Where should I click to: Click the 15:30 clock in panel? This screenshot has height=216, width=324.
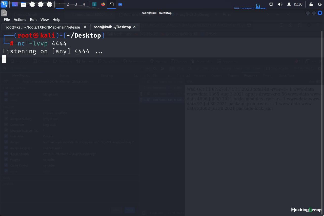pos(298,4)
